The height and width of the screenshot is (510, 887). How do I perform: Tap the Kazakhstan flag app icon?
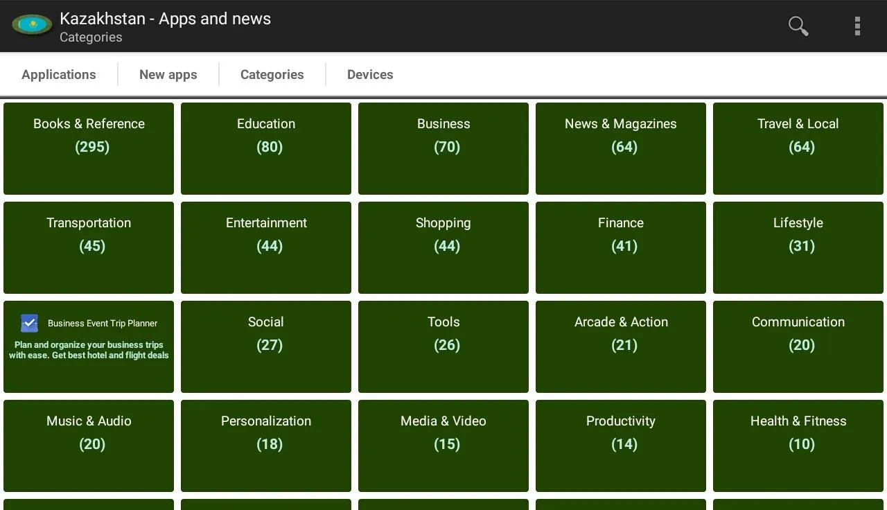click(x=32, y=26)
